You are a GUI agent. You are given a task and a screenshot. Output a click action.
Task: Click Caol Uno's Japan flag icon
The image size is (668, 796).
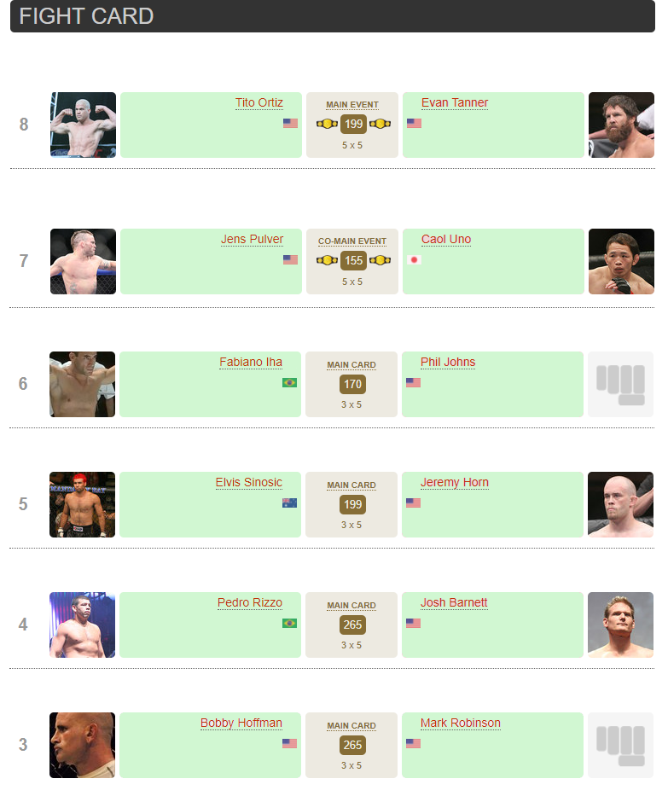point(415,259)
